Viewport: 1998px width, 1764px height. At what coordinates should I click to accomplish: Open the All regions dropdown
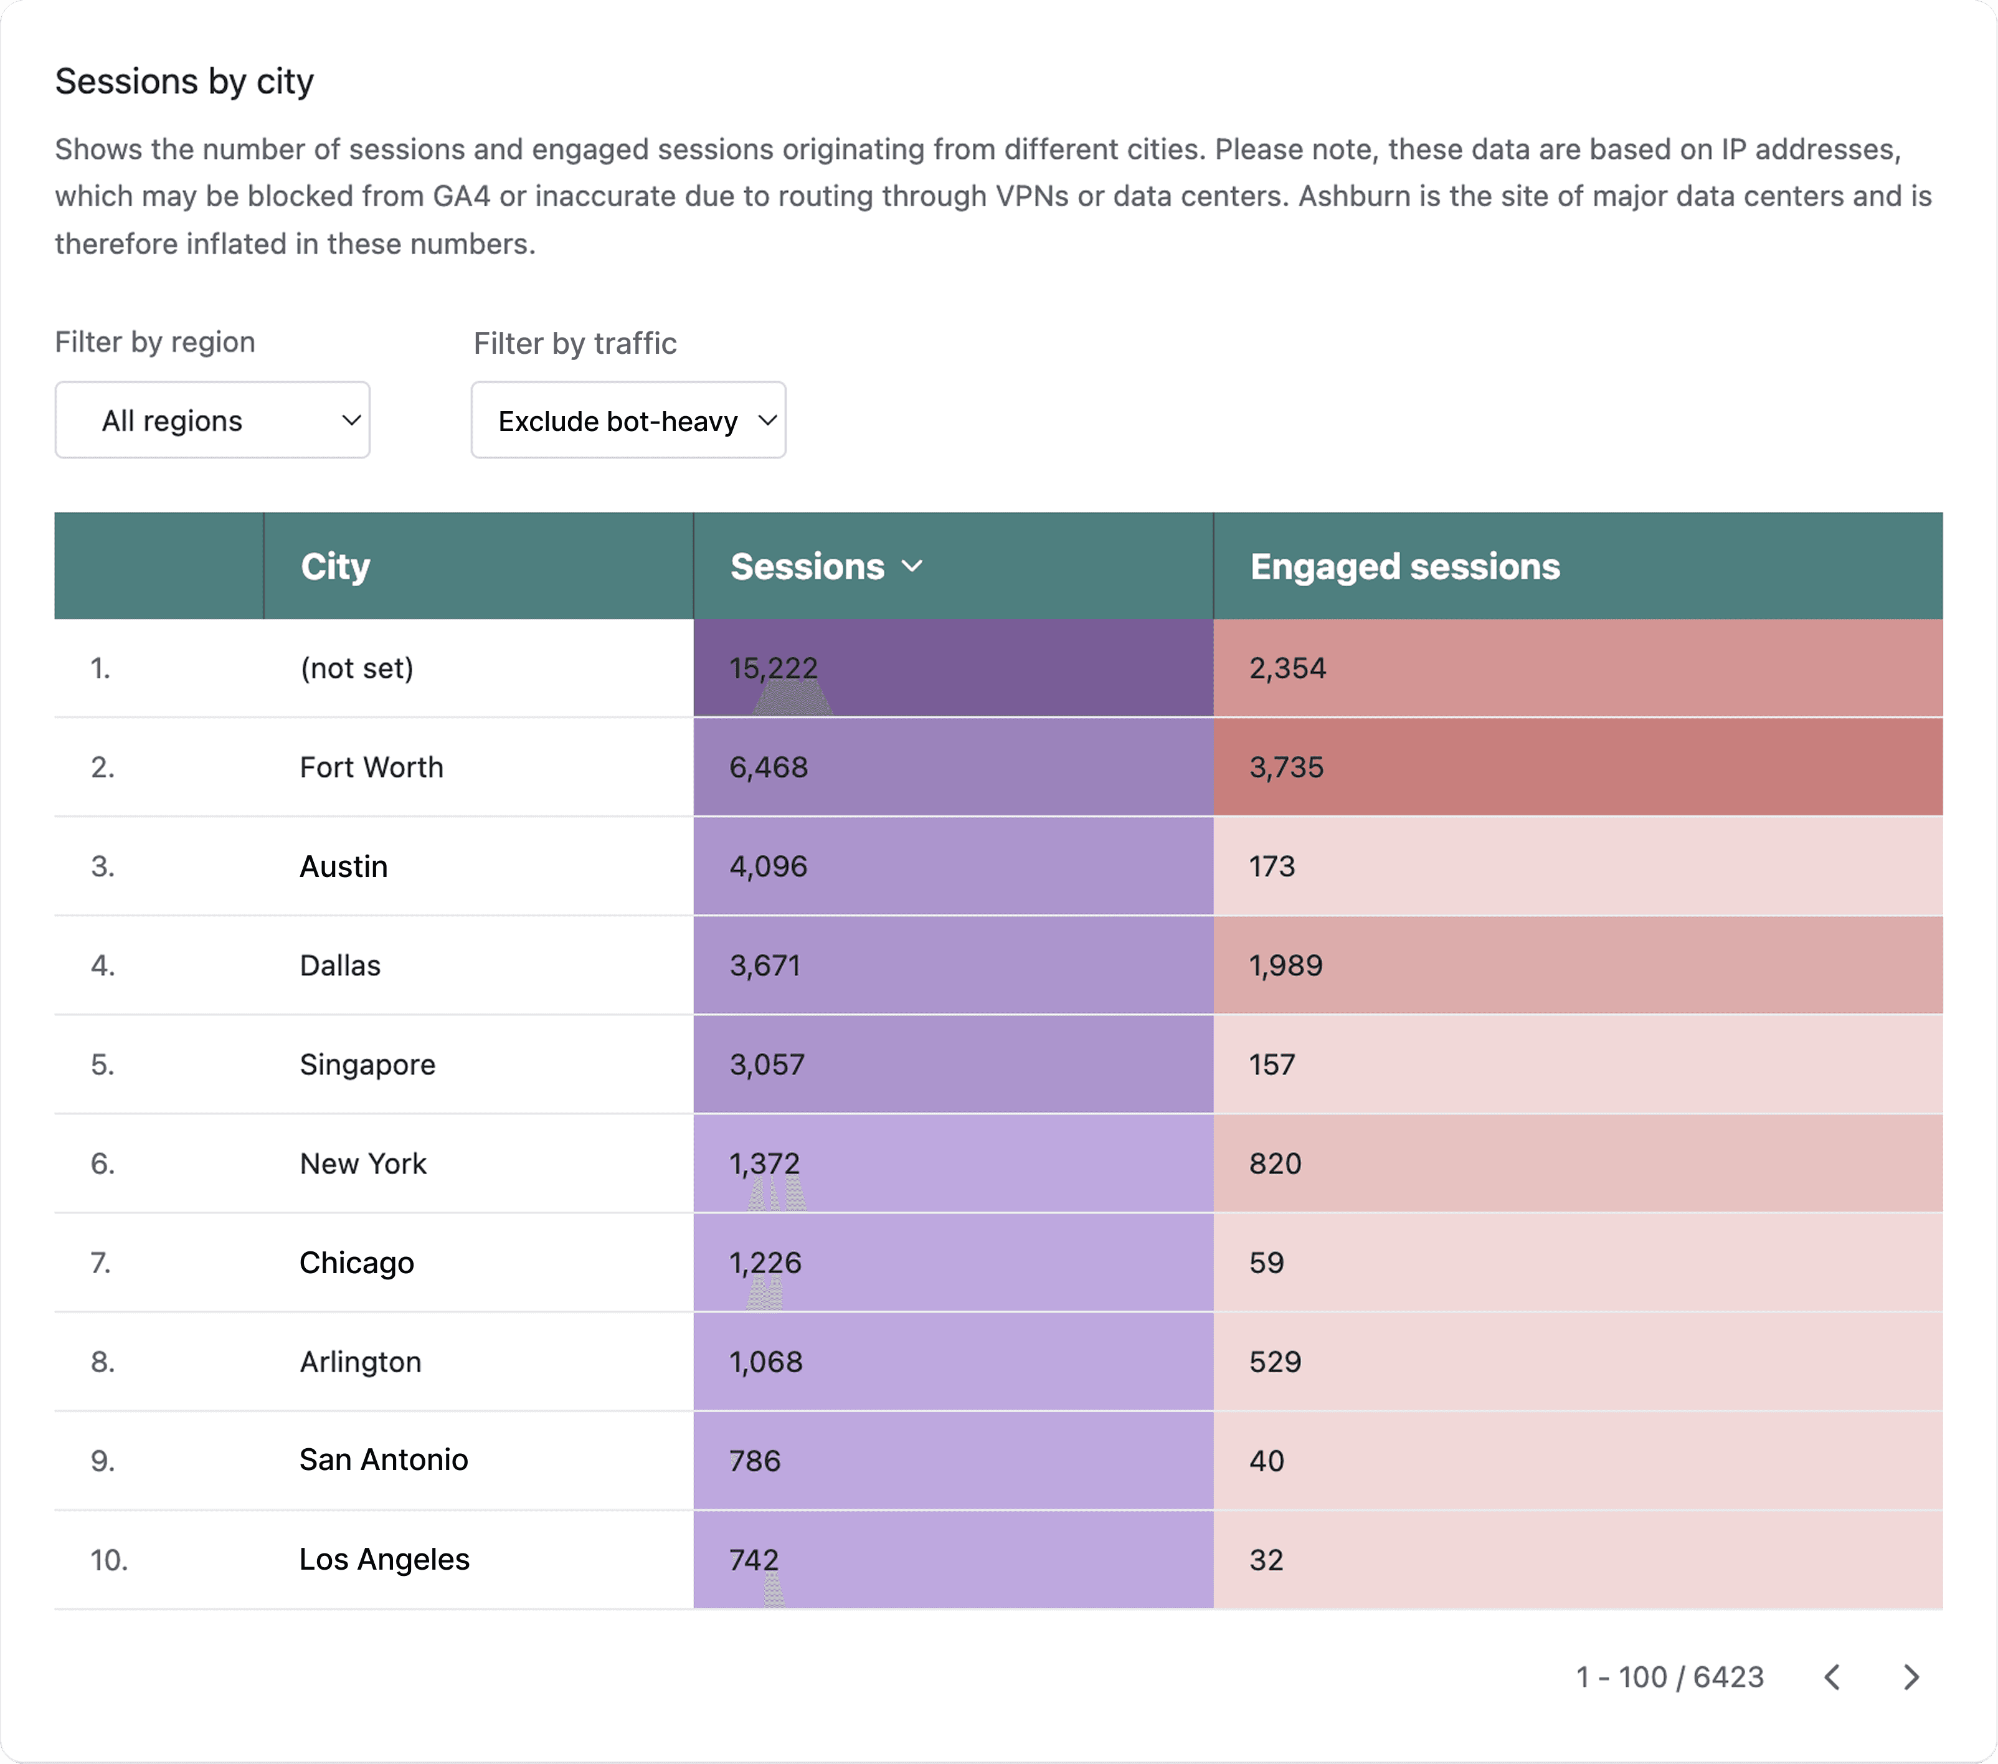tap(212, 420)
